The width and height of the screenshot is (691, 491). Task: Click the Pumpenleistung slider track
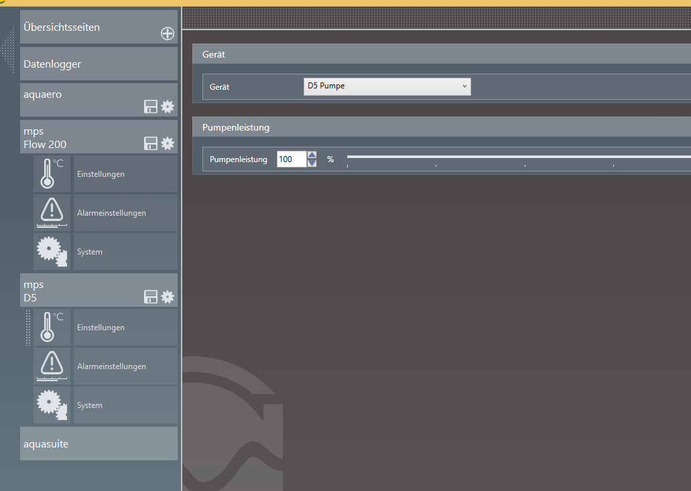[516, 157]
